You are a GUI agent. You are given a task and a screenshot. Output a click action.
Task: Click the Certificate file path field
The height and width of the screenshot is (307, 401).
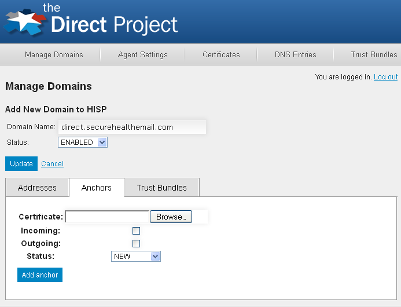coord(108,217)
